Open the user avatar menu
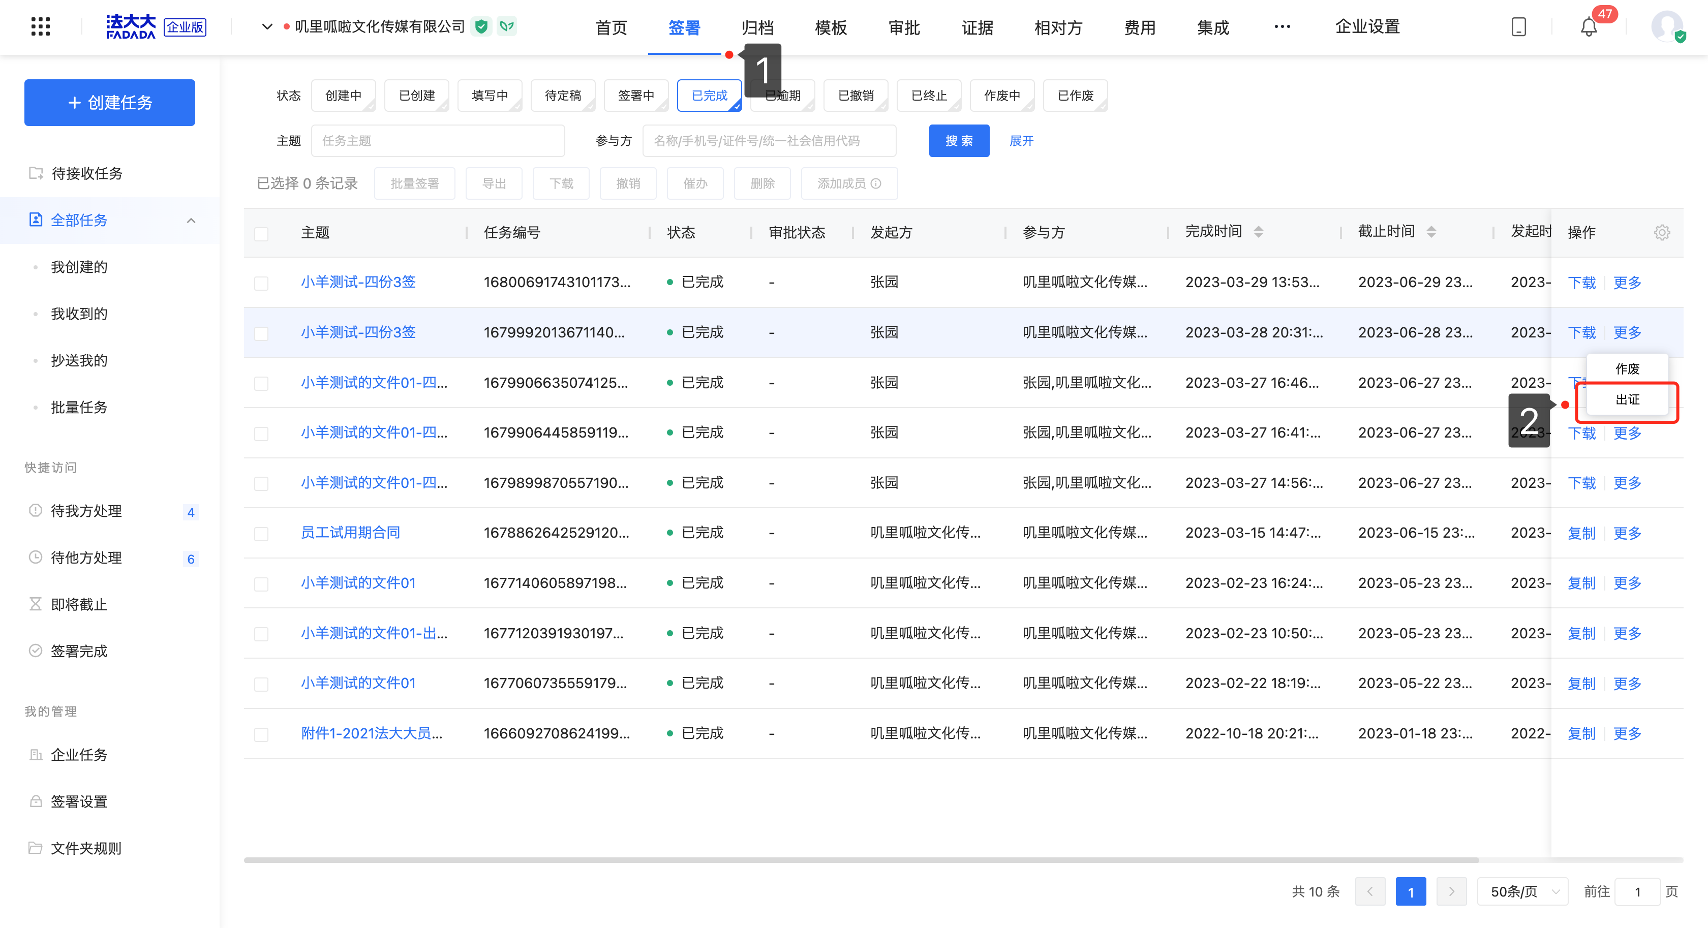The image size is (1708, 928). [x=1667, y=27]
